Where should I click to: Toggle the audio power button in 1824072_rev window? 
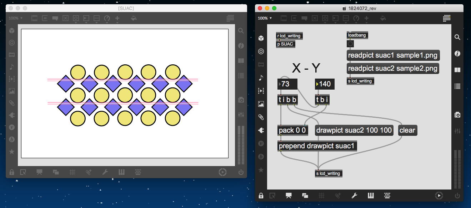click(x=457, y=196)
